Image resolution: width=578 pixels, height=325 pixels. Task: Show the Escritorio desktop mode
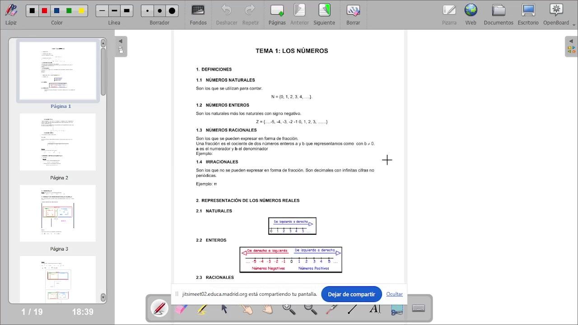528,14
